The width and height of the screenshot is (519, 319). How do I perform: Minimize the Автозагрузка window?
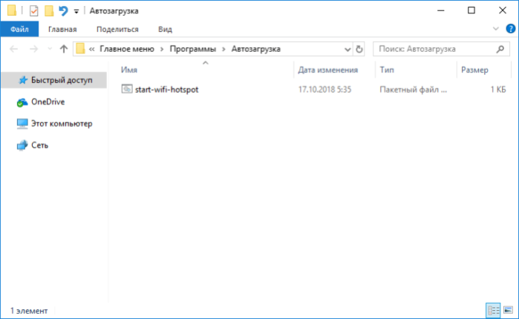click(440, 10)
